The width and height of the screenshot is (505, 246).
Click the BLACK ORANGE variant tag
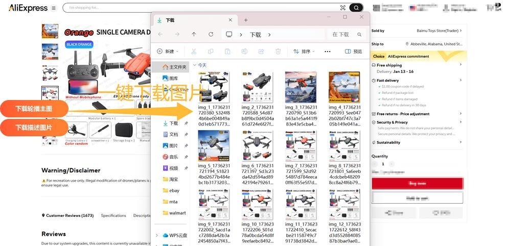pos(79,44)
